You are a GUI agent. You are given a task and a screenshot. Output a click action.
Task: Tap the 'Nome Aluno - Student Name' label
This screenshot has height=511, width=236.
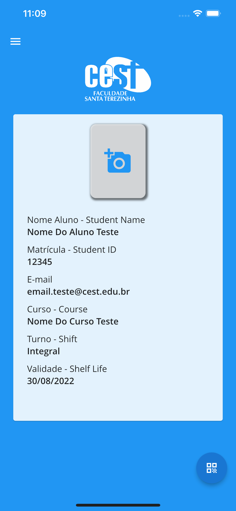(x=86, y=220)
